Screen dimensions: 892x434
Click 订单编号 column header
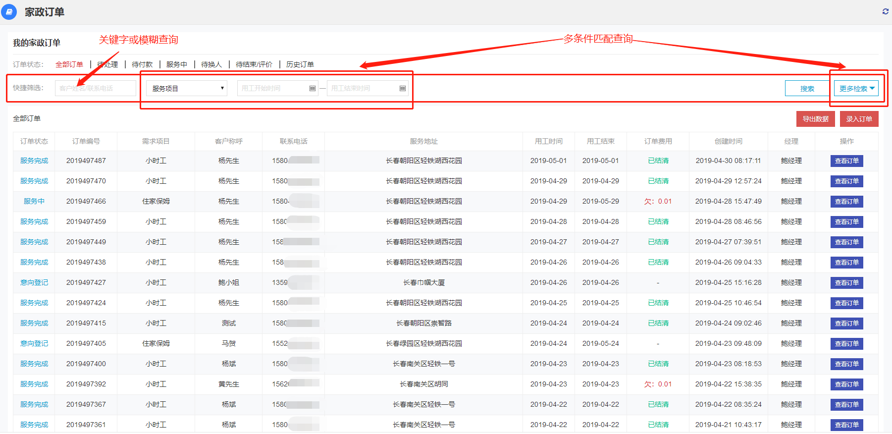pyautogui.click(x=86, y=141)
